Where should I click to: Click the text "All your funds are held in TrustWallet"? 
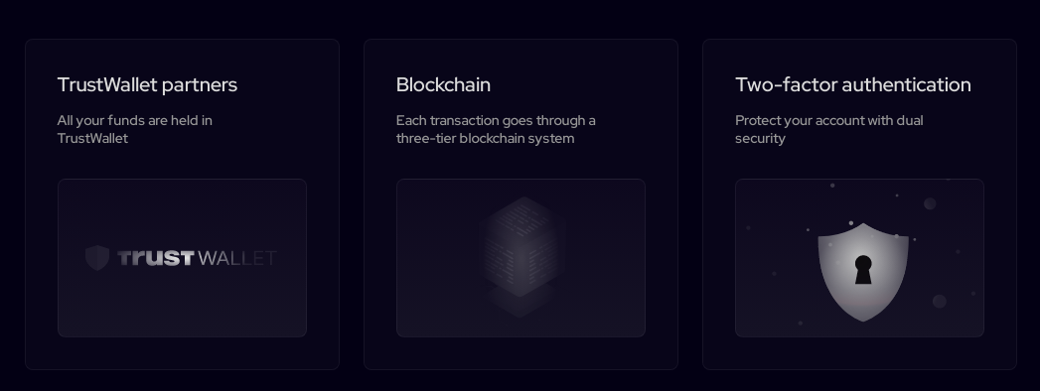pyautogui.click(x=135, y=129)
